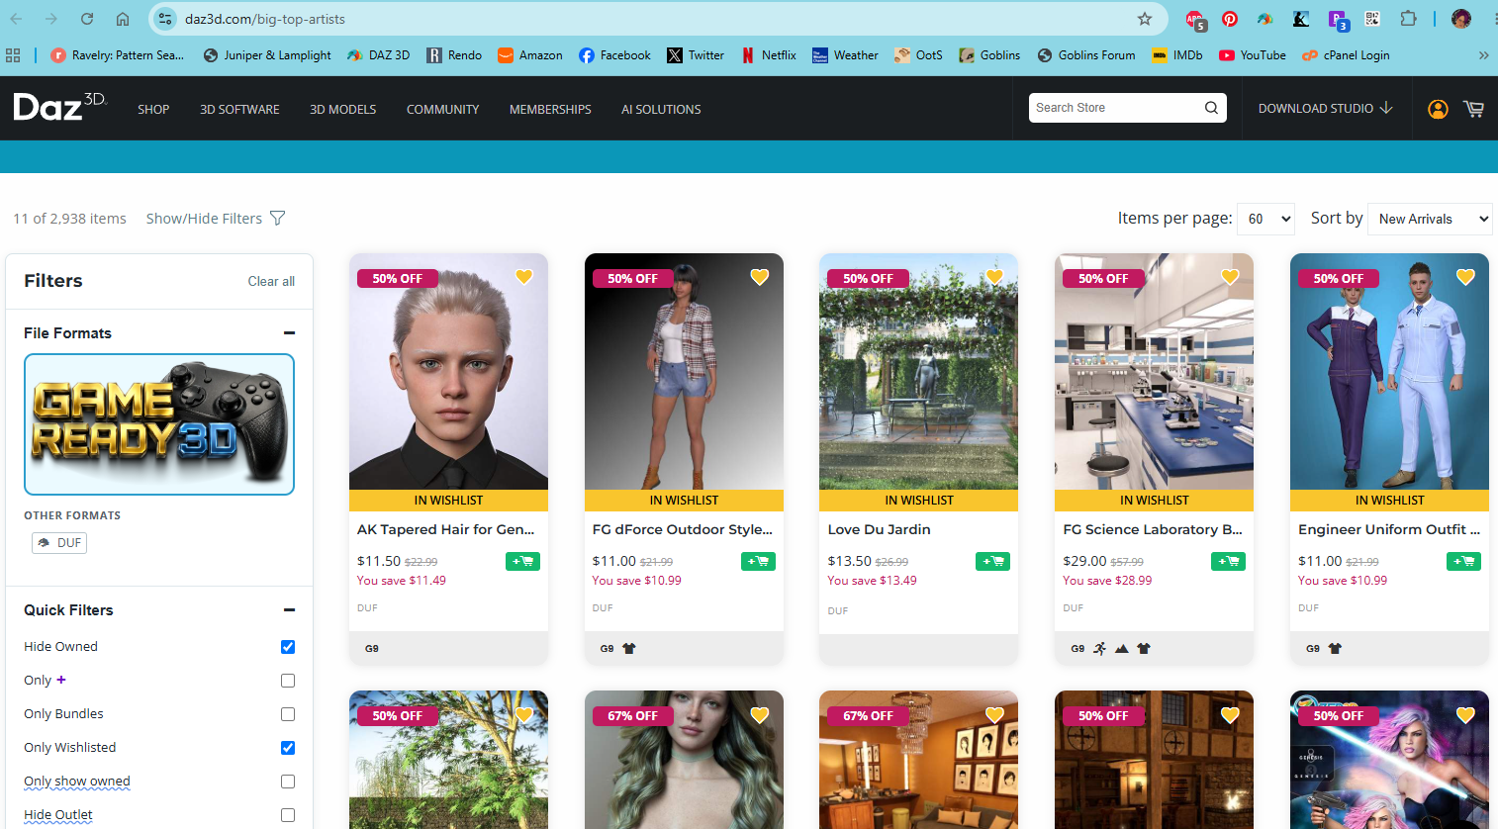Click Engineer Uniform Outfit wishlist heart
Viewport: 1498px width, 829px height.
[1465, 277]
